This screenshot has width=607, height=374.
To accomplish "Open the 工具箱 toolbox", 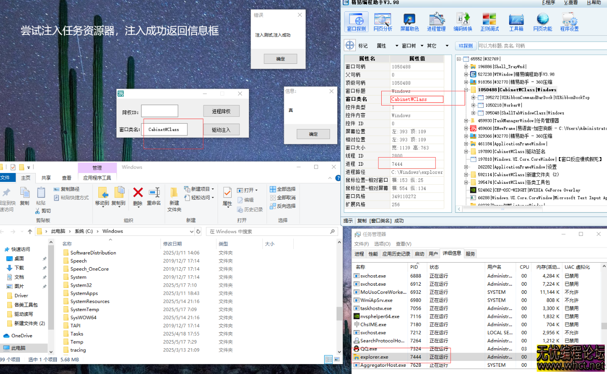I will pyautogui.click(x=516, y=21).
